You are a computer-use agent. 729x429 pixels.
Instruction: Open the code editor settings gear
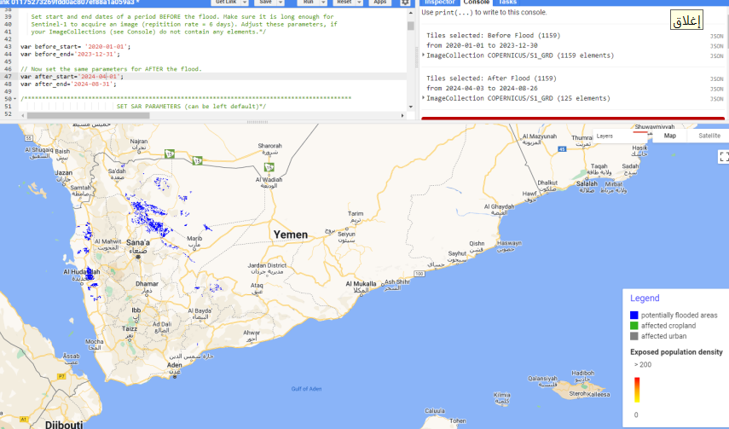[x=405, y=3]
